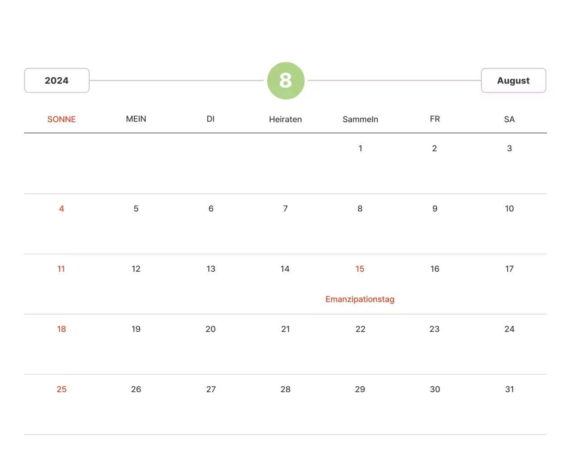Select date 6 in the calendar
571x460 pixels.
[211, 208]
